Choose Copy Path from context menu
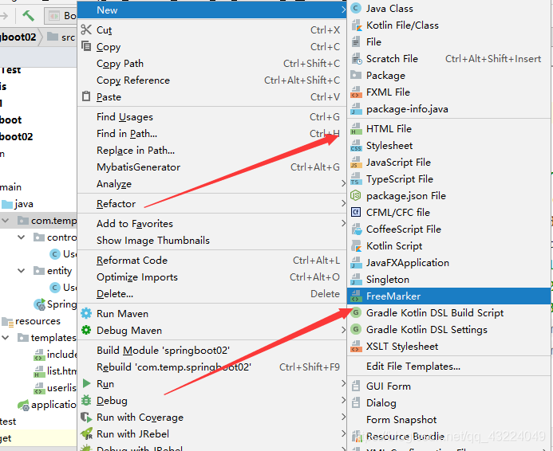The width and height of the screenshot is (553, 451). point(212,64)
